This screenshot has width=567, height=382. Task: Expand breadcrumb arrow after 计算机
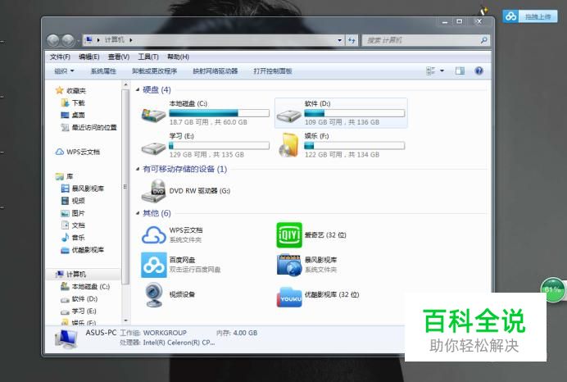pyautogui.click(x=131, y=40)
